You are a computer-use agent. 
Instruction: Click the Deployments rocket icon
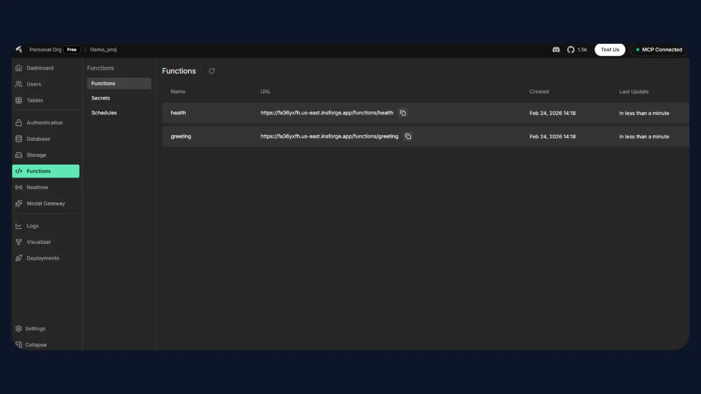19,258
